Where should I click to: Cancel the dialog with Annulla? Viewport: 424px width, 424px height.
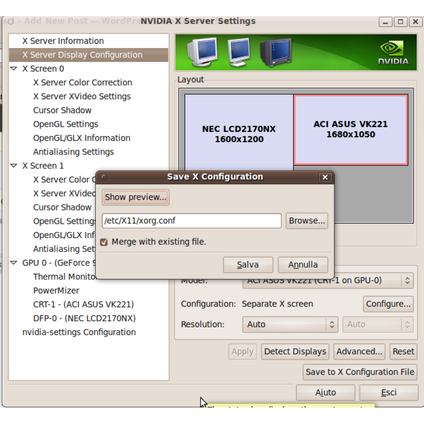pyautogui.click(x=303, y=265)
